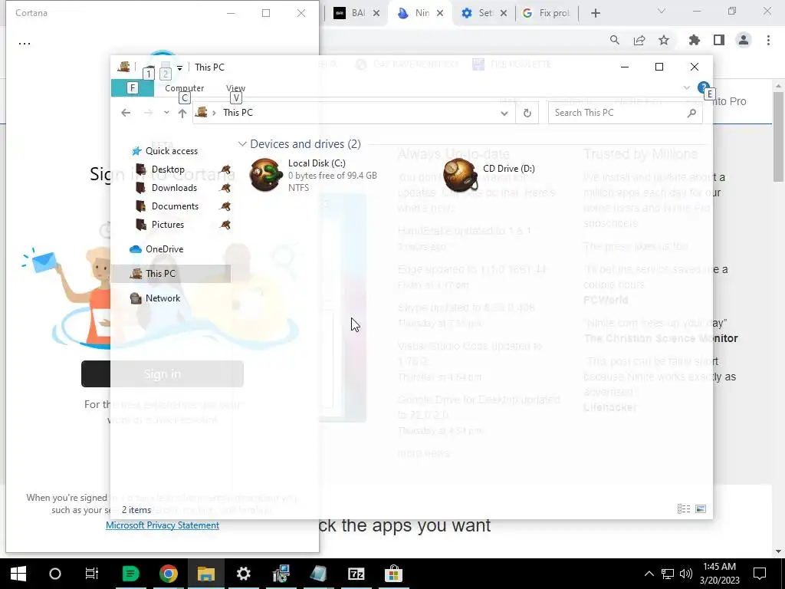Close the Ninite Chrome tab

point(439,14)
